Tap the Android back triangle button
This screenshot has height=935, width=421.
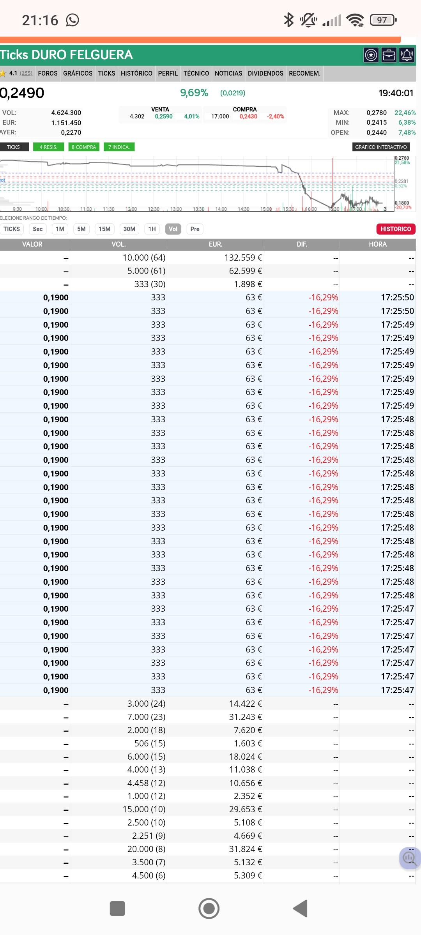click(x=301, y=909)
